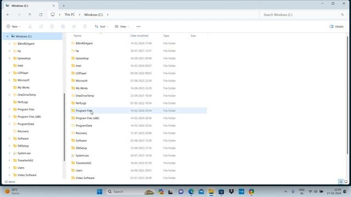Screen dimensions: 351x197
Task: Open the Mail app from taskbar
Action: [201, 192]
